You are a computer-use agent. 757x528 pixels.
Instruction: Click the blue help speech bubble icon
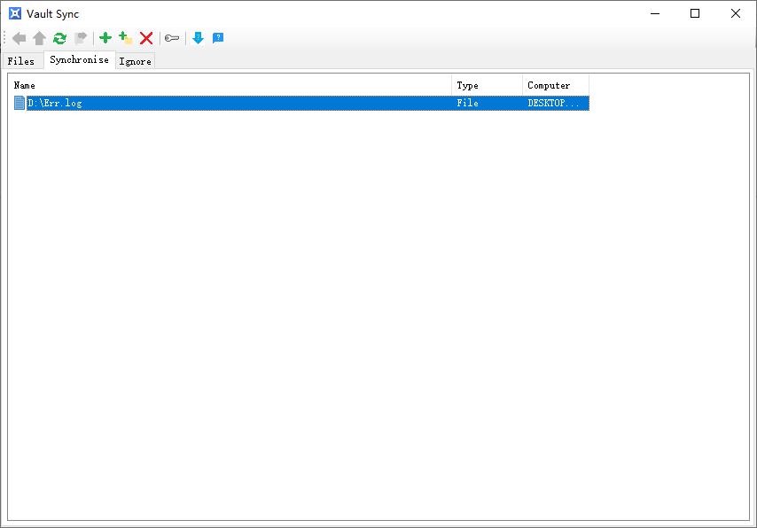pos(218,37)
